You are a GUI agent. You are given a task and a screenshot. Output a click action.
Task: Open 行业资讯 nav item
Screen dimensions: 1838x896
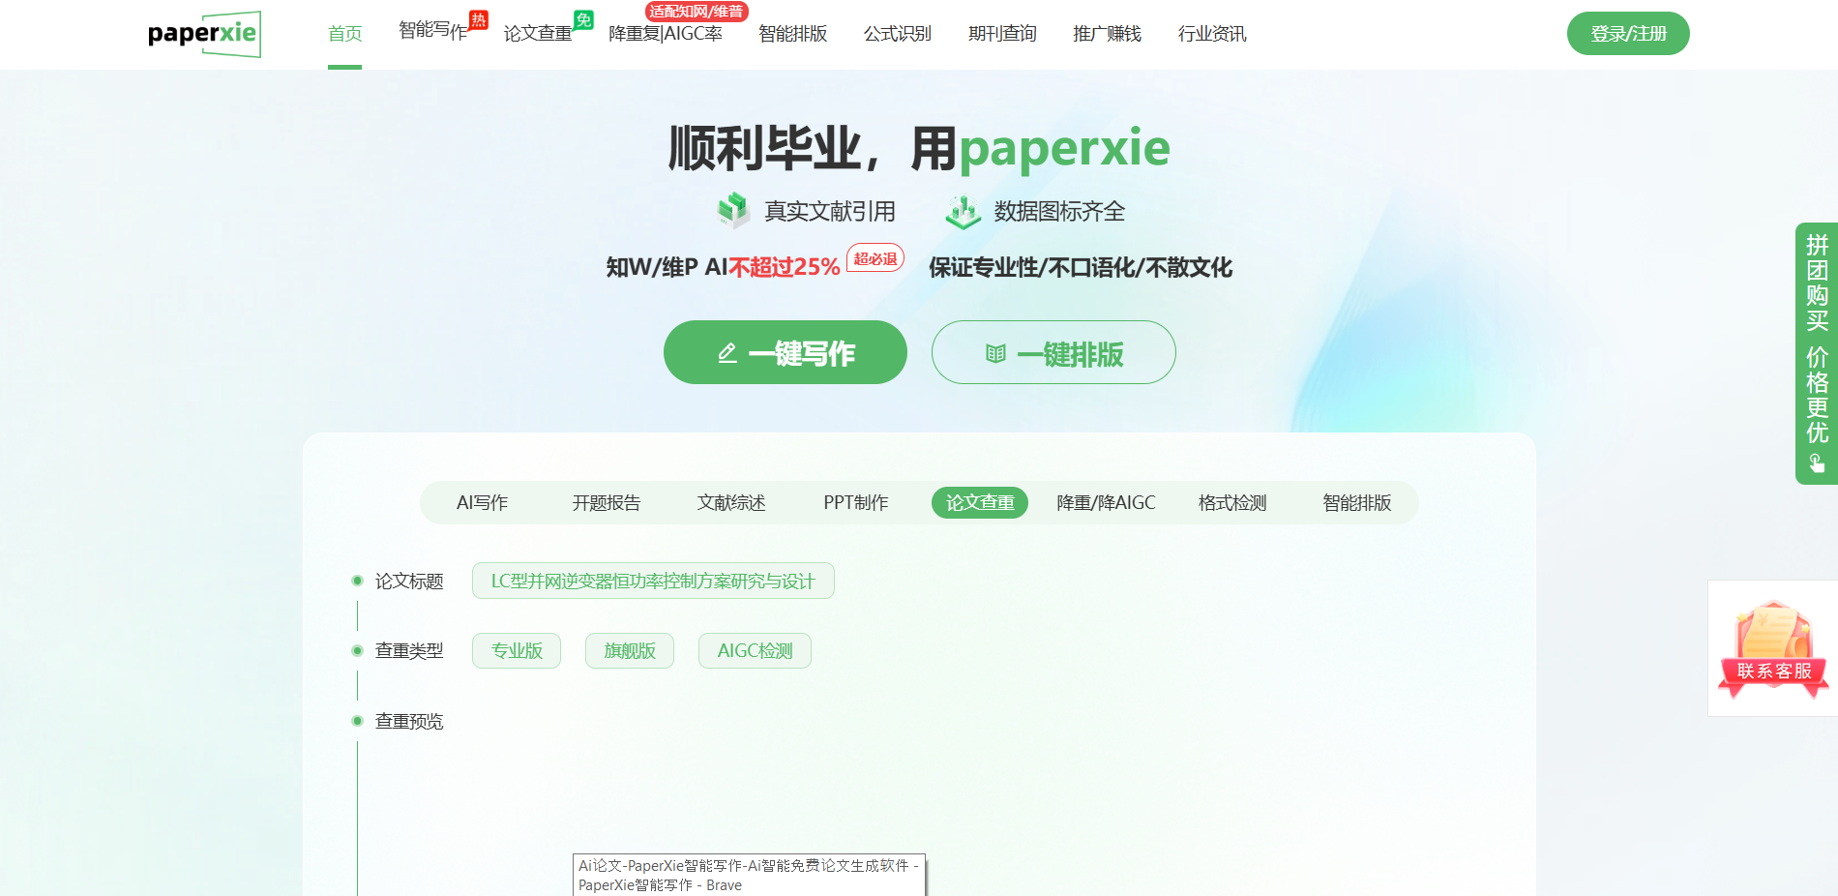(1212, 34)
